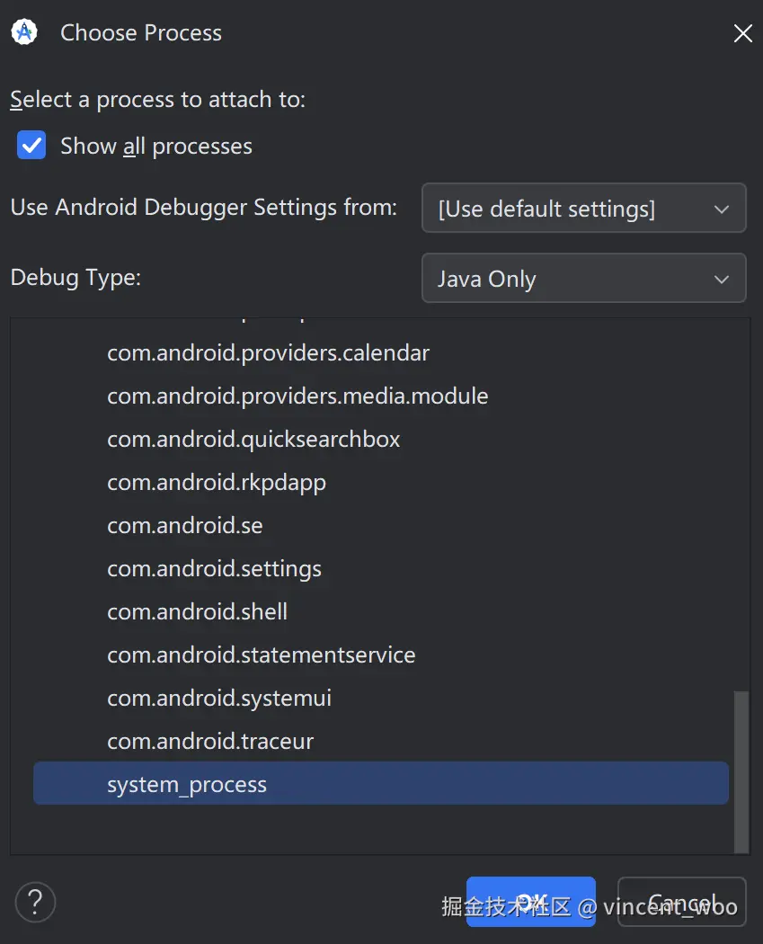The width and height of the screenshot is (763, 944).
Task: Select com.android.settings process
Action: click(x=214, y=569)
